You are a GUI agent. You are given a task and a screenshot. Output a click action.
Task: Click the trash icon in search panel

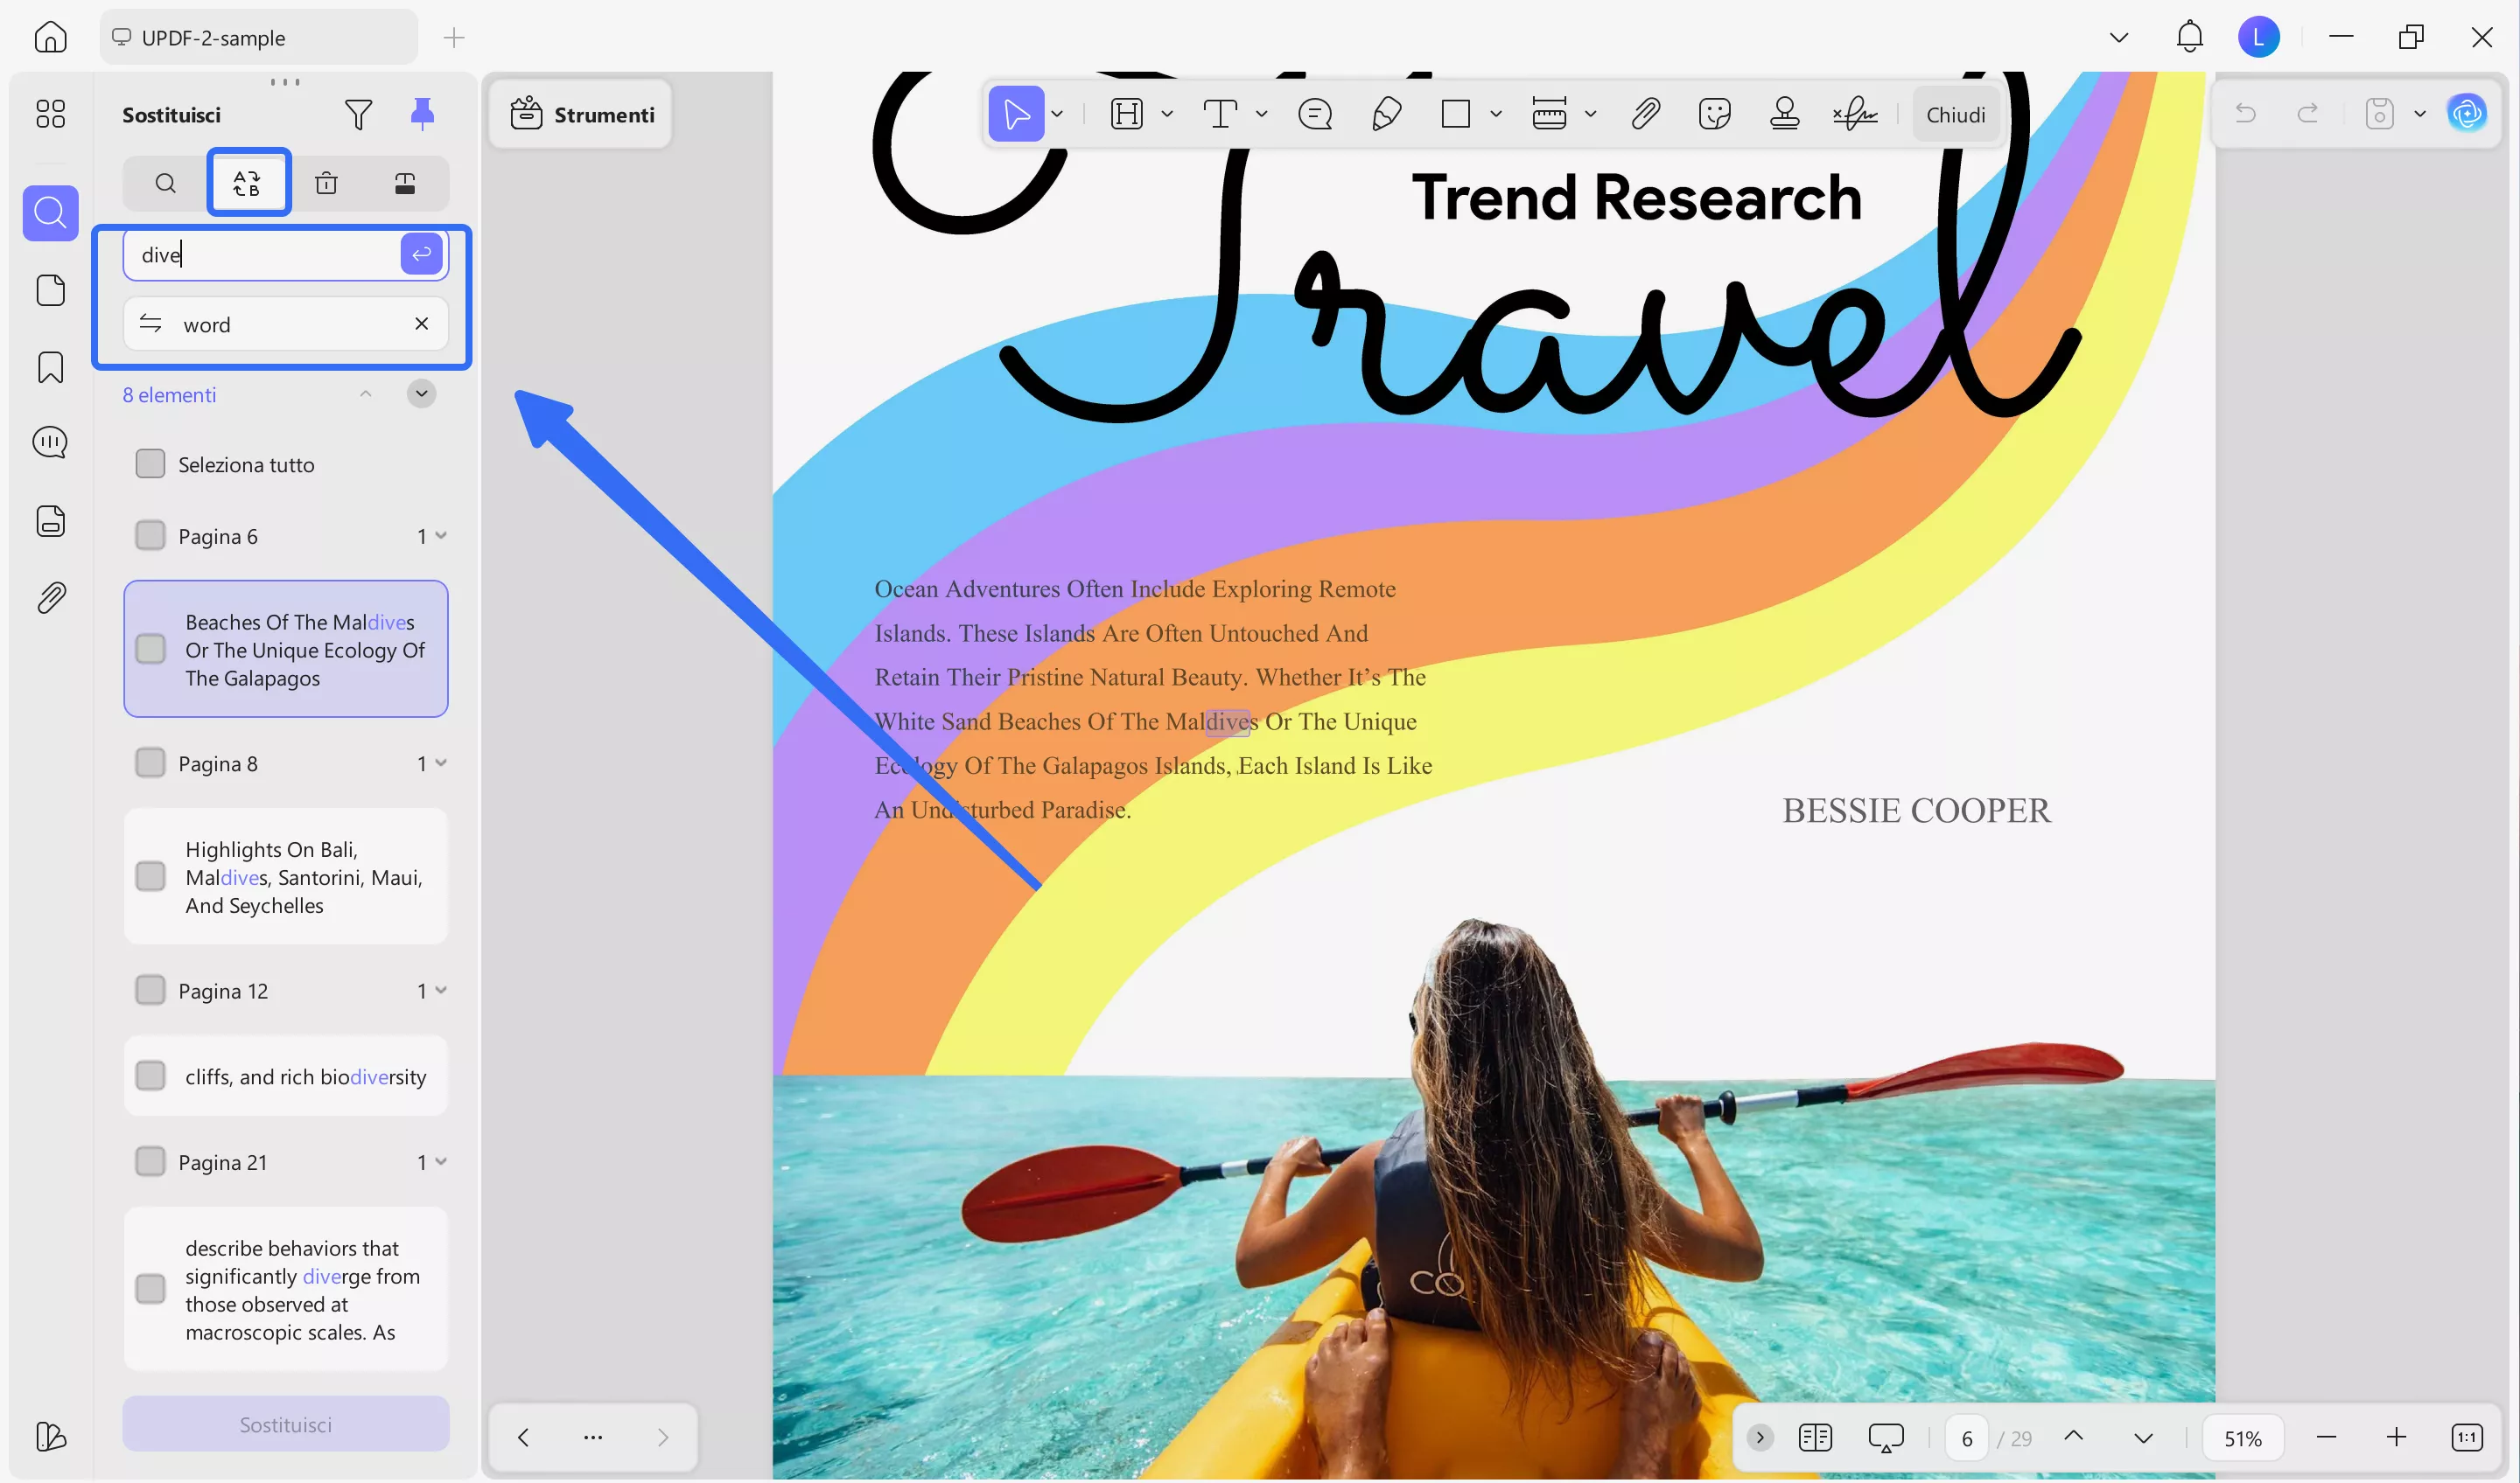tap(326, 183)
